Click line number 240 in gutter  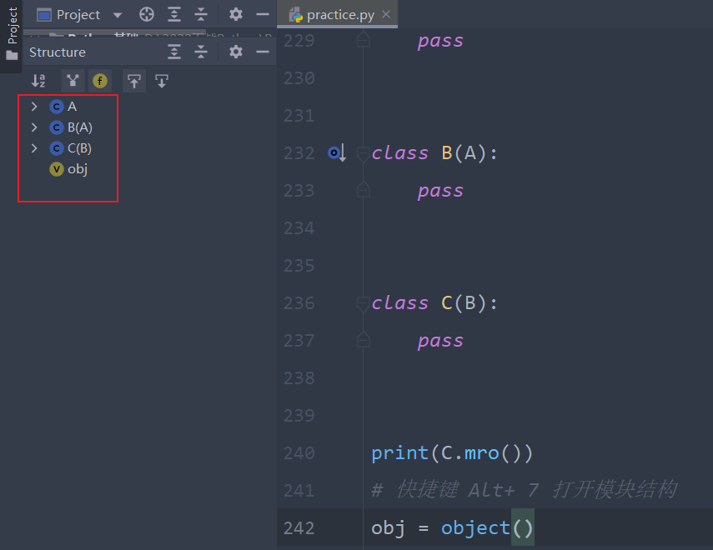point(299,453)
